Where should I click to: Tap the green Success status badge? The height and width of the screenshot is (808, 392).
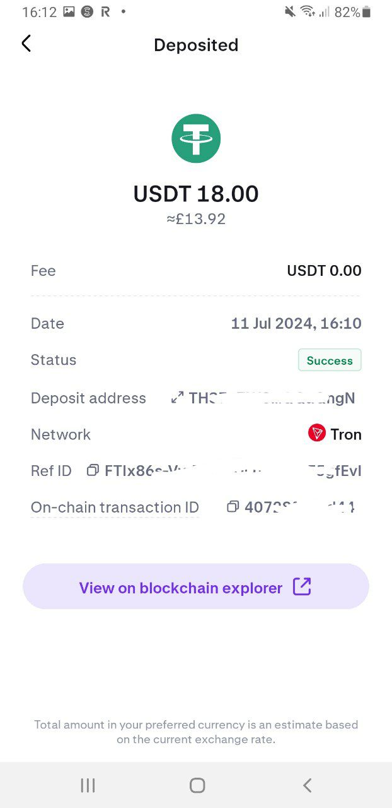pos(330,360)
